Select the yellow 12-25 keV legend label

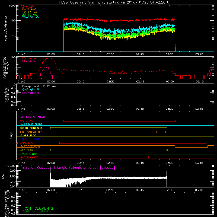click(x=30, y=12)
